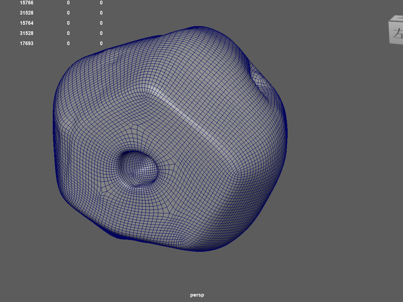This screenshot has height=302, width=403.
Task: Select the 15764 count value
Action: pos(27,23)
